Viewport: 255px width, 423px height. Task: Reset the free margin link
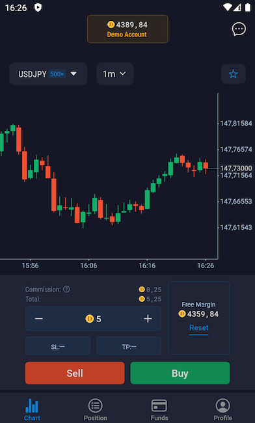pyautogui.click(x=199, y=328)
